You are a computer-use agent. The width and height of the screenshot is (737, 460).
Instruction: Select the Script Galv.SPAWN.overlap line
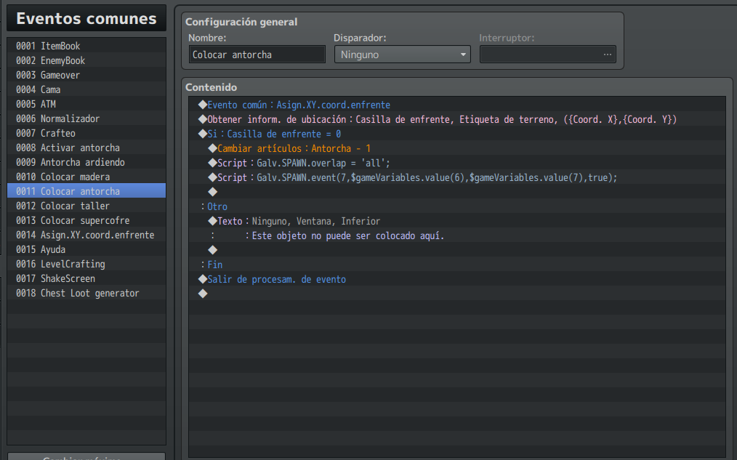tap(457, 163)
